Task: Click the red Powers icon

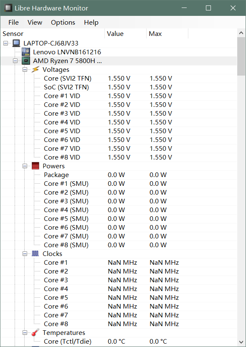Action: pyautogui.click(x=36, y=166)
